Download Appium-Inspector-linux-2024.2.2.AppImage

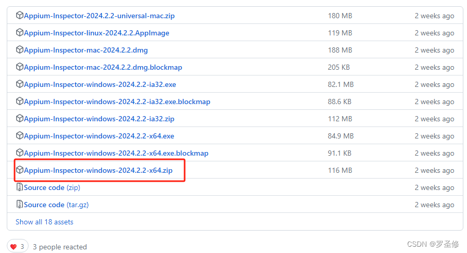tap(97, 33)
